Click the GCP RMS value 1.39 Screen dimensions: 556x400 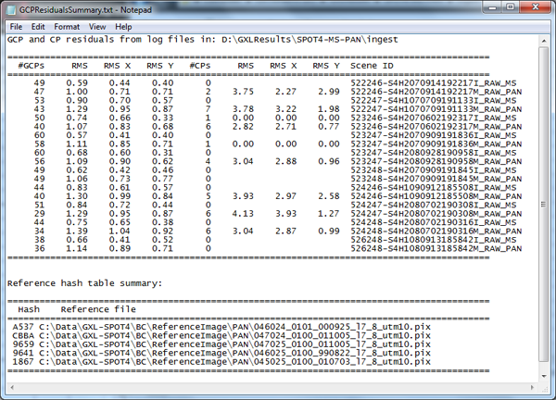pyautogui.click(x=77, y=231)
